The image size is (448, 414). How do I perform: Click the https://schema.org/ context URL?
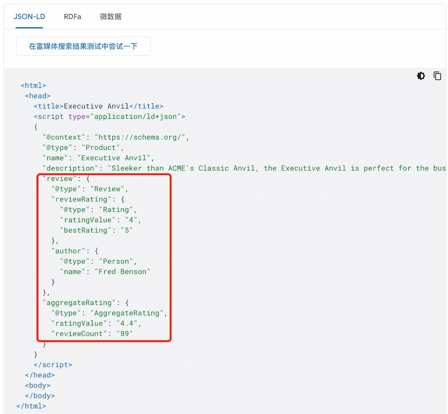141,137
